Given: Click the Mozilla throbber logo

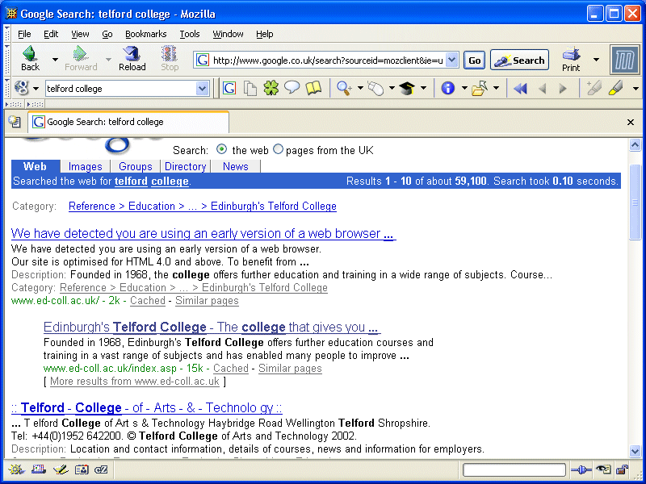Looking at the screenshot, I should click(x=624, y=60).
